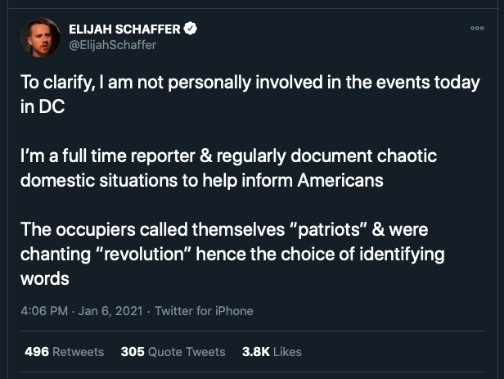Screen dimensions: 504x379
Task: Click the "The occupiers called themselves" paragraph
Action: [x=232, y=254]
